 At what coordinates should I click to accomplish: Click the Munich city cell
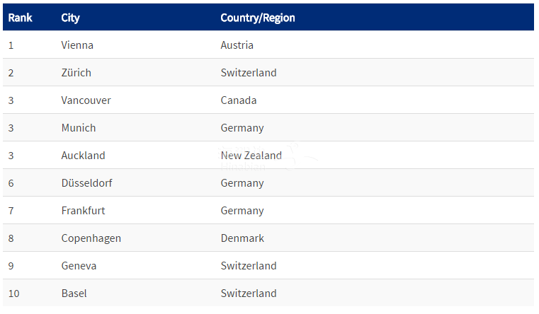[79, 128]
